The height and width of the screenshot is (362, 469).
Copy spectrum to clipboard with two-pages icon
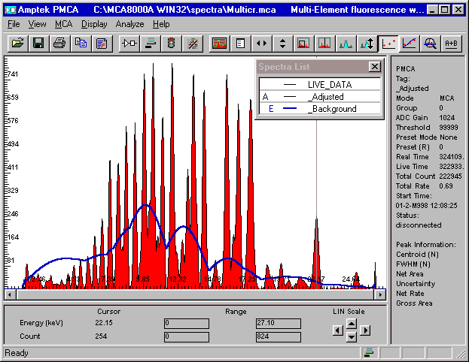pyautogui.click(x=81, y=44)
